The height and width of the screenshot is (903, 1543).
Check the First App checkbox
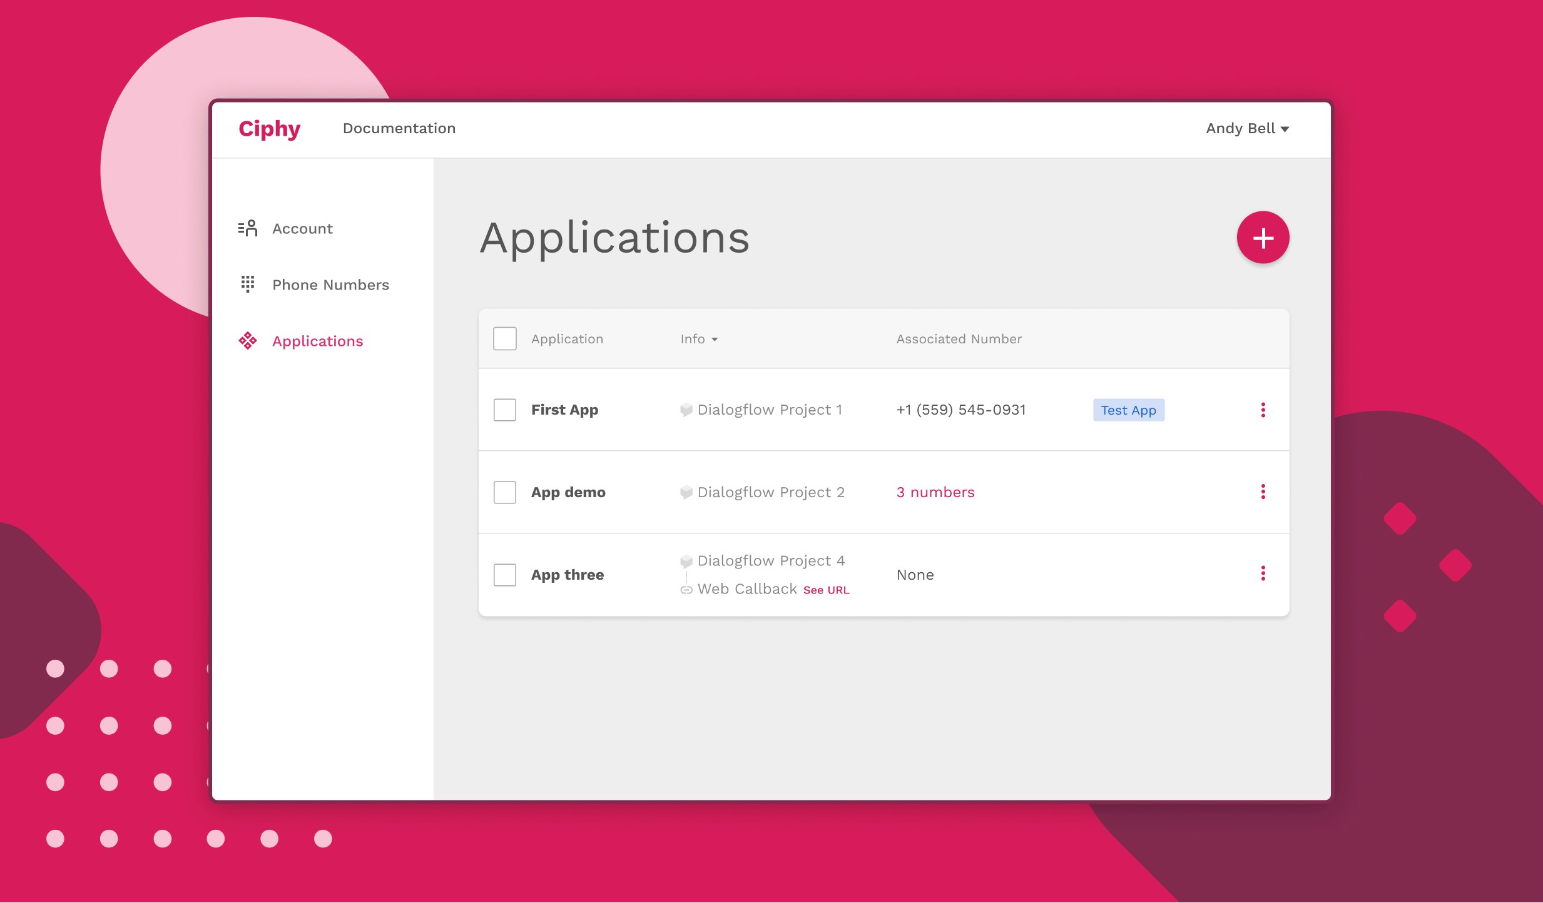point(504,410)
